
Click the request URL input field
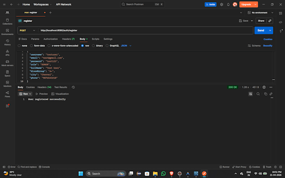point(145,30)
